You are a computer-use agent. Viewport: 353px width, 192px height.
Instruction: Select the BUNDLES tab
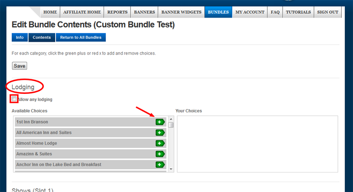[218, 12]
